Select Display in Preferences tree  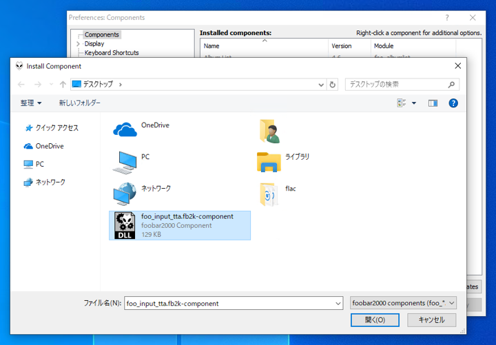pyautogui.click(x=94, y=43)
